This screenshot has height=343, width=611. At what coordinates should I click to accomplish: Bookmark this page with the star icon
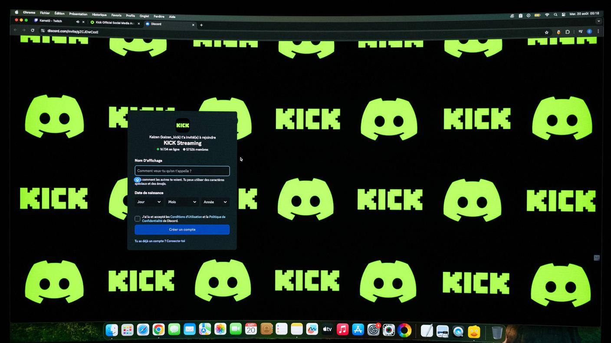[x=546, y=32]
